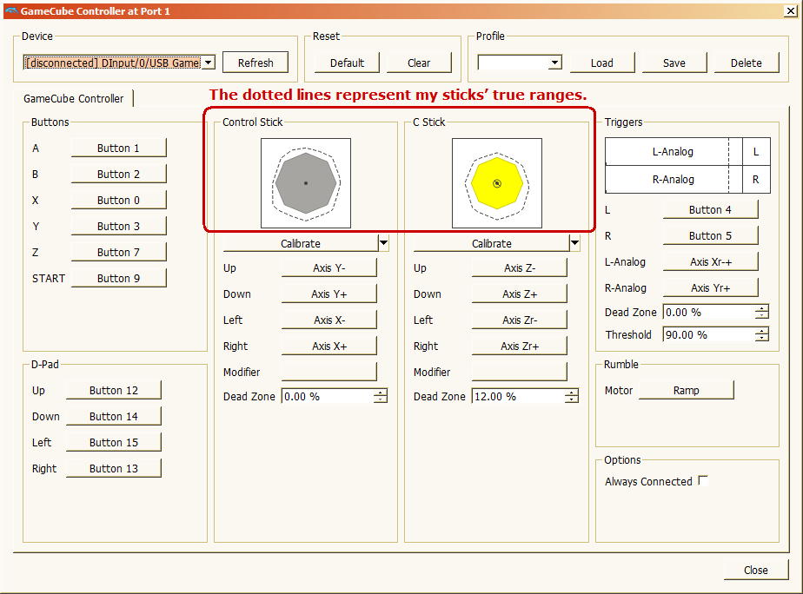Image resolution: width=803 pixels, height=594 pixels.
Task: Remap R trigger (Button 5)
Action: pyautogui.click(x=710, y=236)
